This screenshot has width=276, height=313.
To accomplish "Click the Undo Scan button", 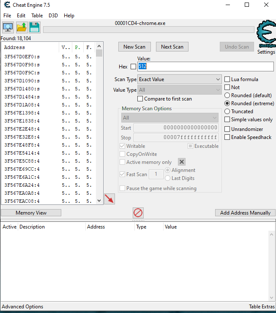I will [237, 47].
